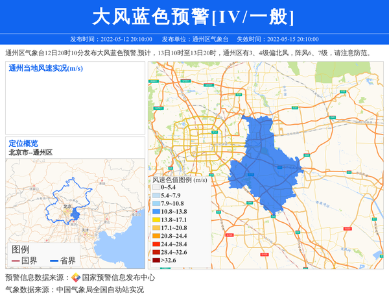The height and width of the screenshot is (306, 389).
Task: Click the 定位概览 heading
Action: click(23, 144)
